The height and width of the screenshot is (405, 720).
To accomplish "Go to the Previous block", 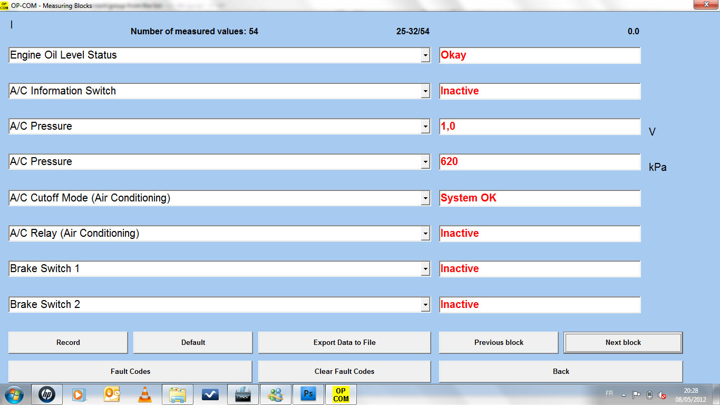I will [x=499, y=342].
